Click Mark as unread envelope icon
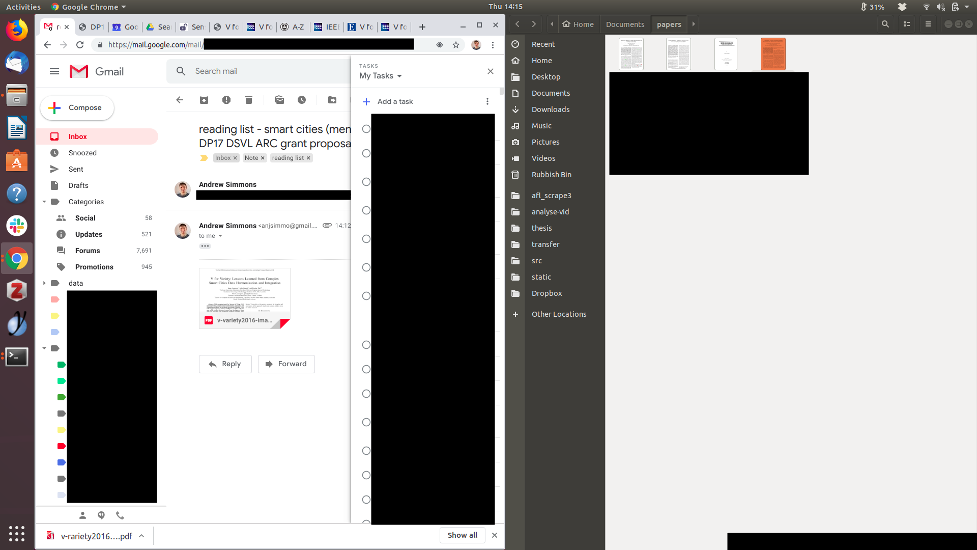The width and height of the screenshot is (977, 550). pyautogui.click(x=279, y=100)
